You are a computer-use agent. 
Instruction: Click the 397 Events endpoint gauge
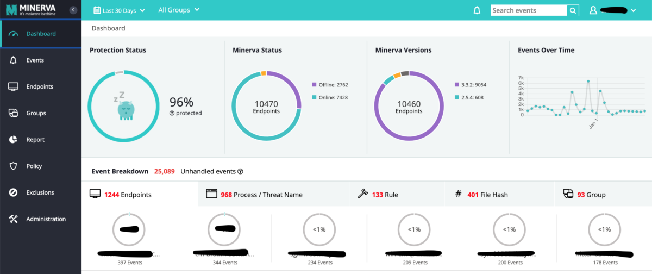point(129,229)
